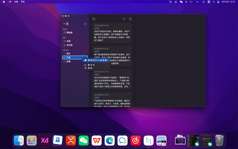
Task: Open the 设置 menu in menu bar
Action: point(16,2)
